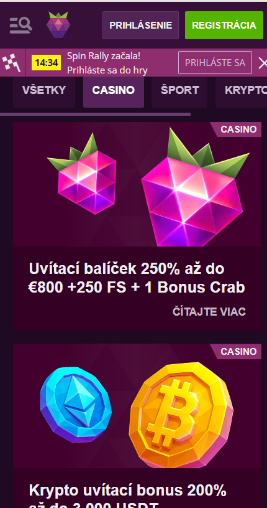Click the horizontal tab scrollbar indicator
This screenshot has width=267, height=508.
point(96,114)
